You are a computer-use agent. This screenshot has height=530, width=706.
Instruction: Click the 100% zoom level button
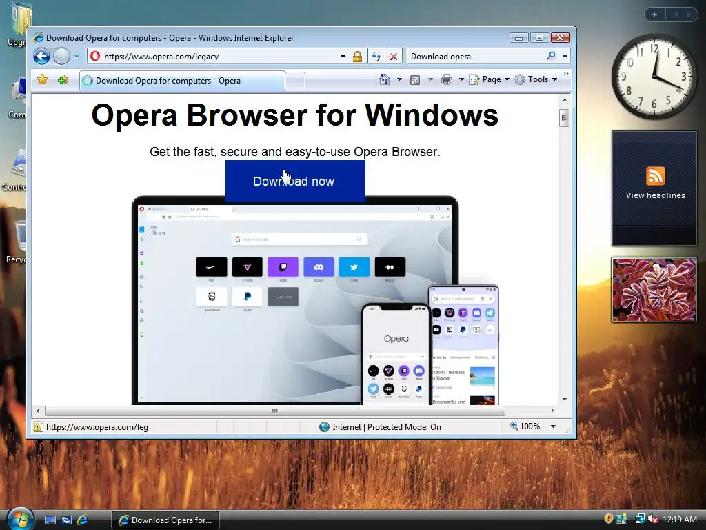[525, 426]
